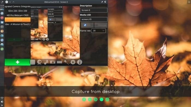This screenshot has width=191, height=107.
Task: Click the Media UID field screen://0
Action: click(94, 19)
